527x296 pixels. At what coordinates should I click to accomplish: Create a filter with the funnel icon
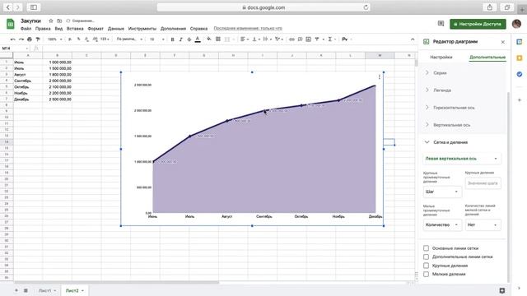[x=317, y=39]
